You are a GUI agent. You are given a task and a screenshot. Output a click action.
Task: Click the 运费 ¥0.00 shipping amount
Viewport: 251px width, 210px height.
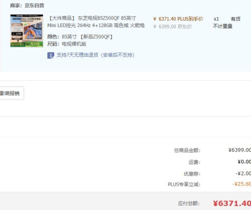244,162
